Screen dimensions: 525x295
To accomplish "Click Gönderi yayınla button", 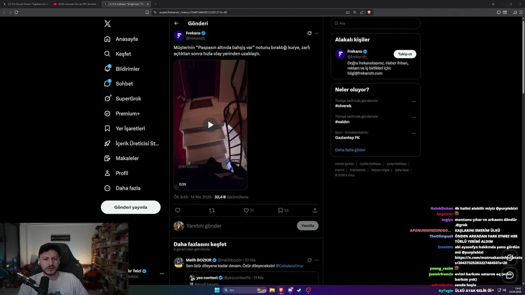I will [130, 207].
